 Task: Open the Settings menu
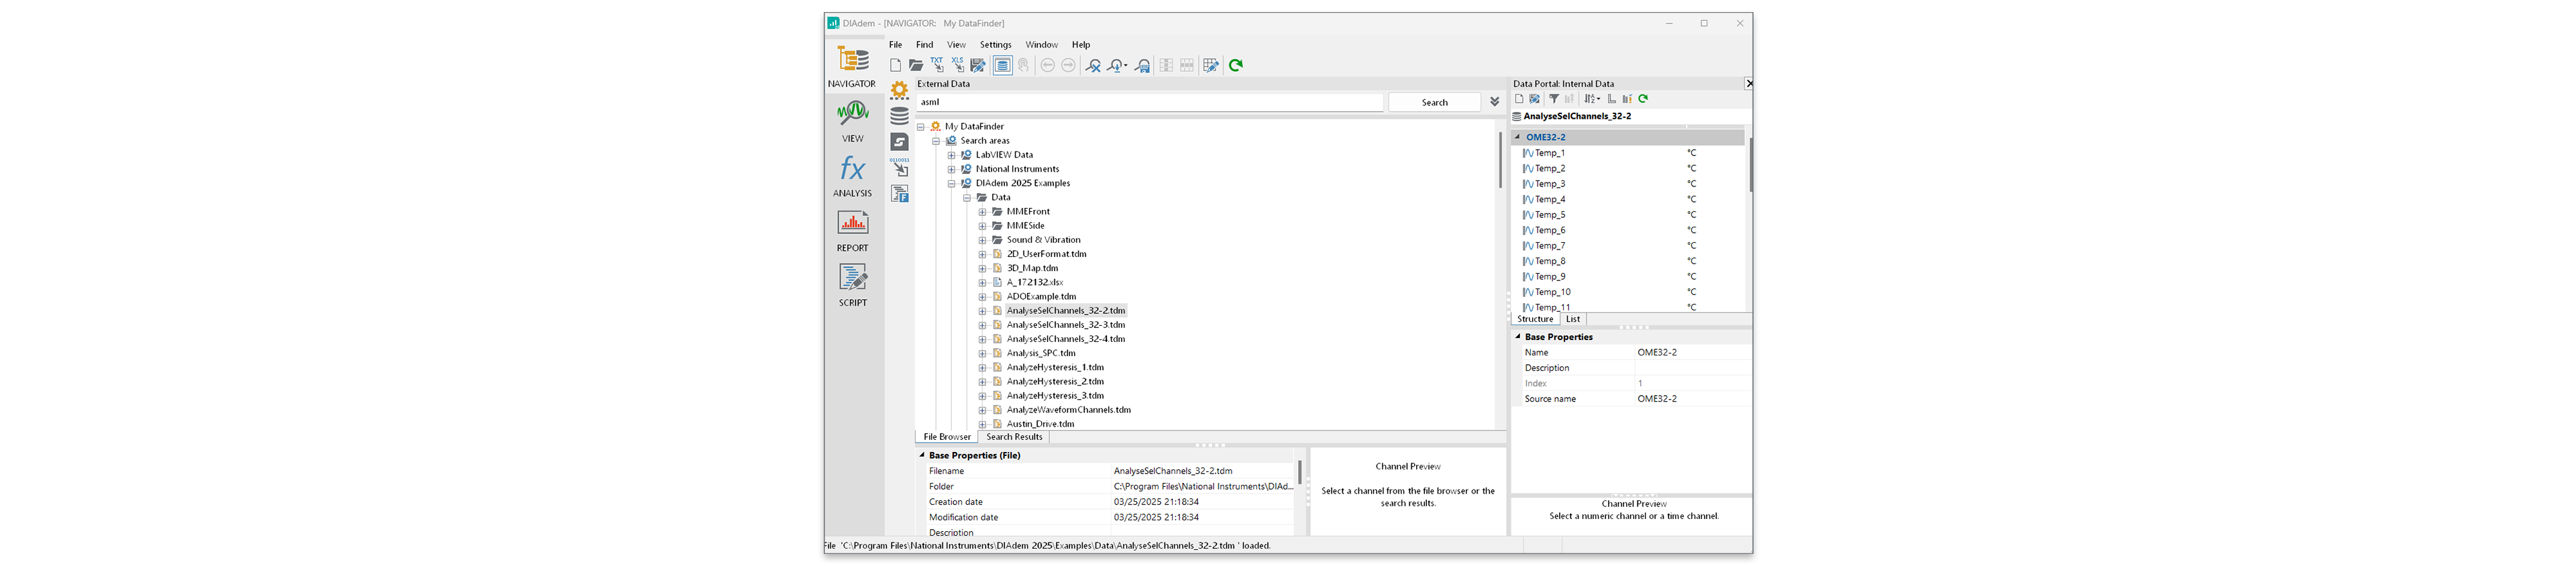click(x=995, y=45)
